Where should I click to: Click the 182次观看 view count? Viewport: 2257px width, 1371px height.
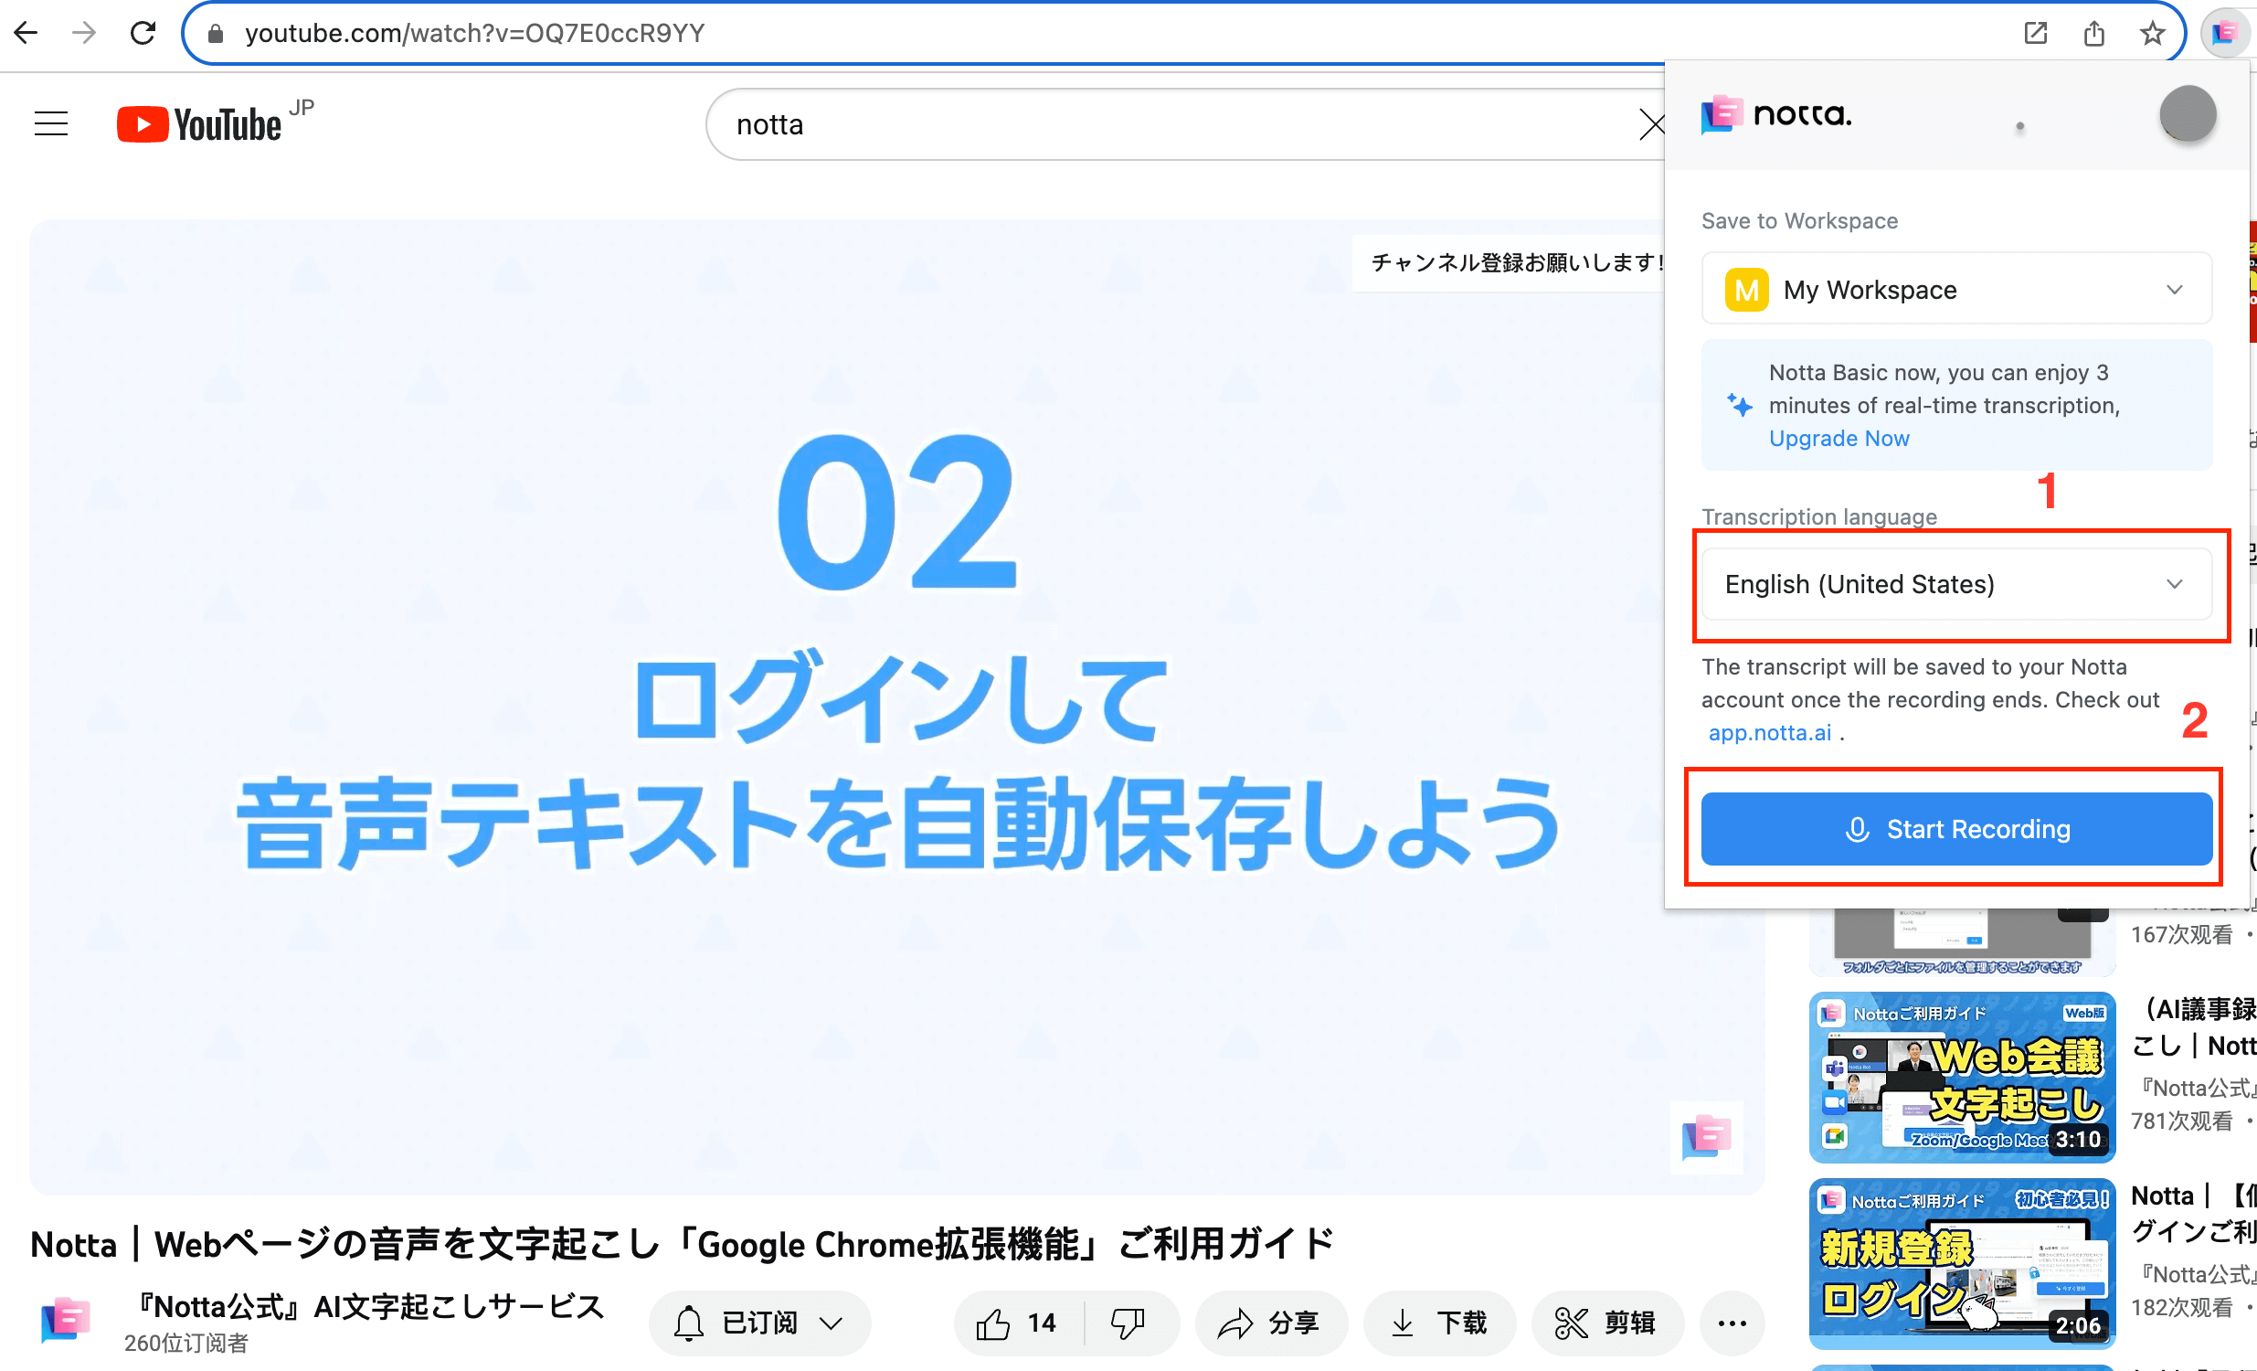coord(2182,1307)
